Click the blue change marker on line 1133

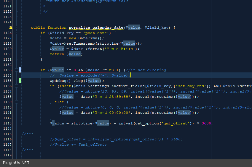[x=20, y=70]
